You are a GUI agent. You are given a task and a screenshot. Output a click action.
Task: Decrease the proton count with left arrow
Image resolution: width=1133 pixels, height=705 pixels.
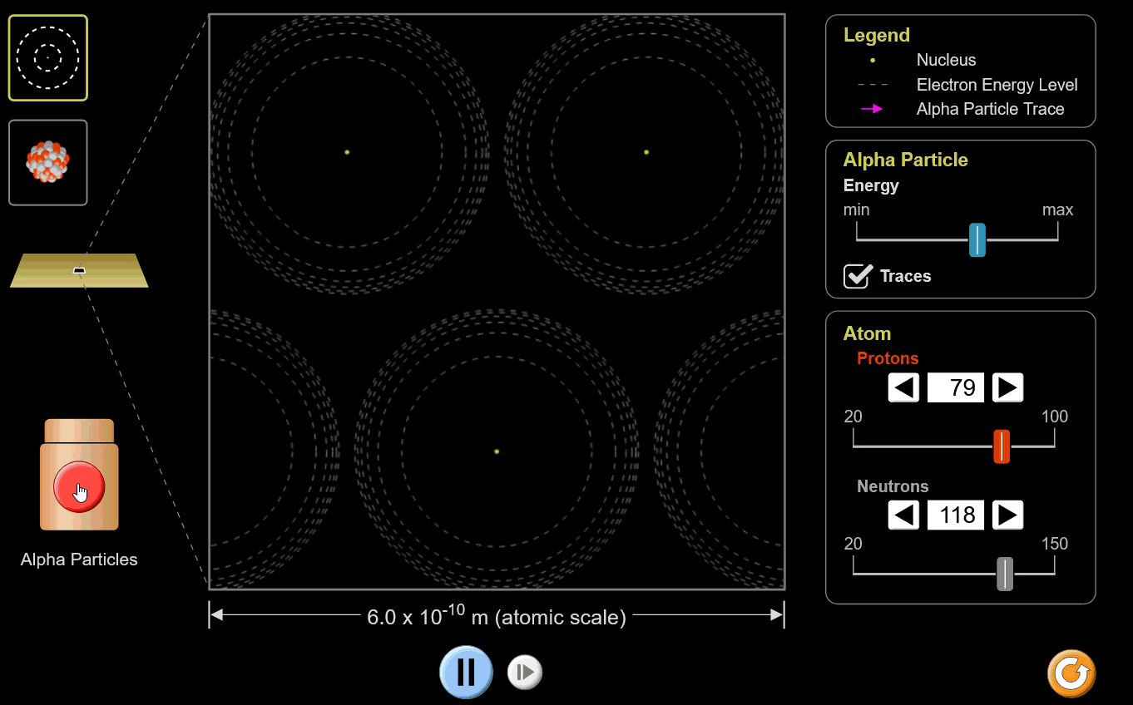[904, 387]
